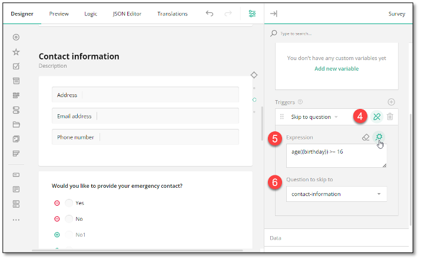This screenshot has height=259, width=421.
Task: Click the horizontal scrollbar at bottom
Action: [x=137, y=250]
